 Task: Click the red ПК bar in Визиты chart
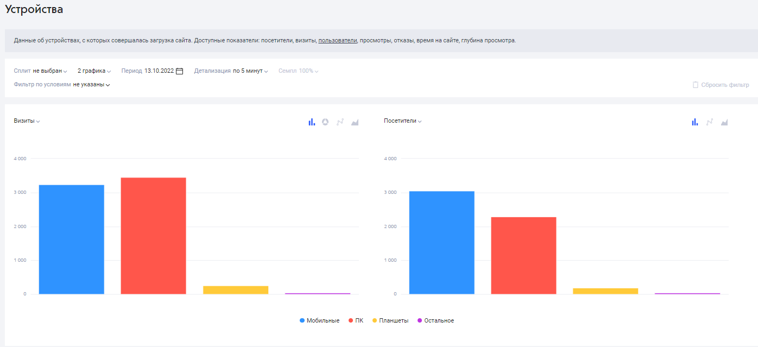154,236
